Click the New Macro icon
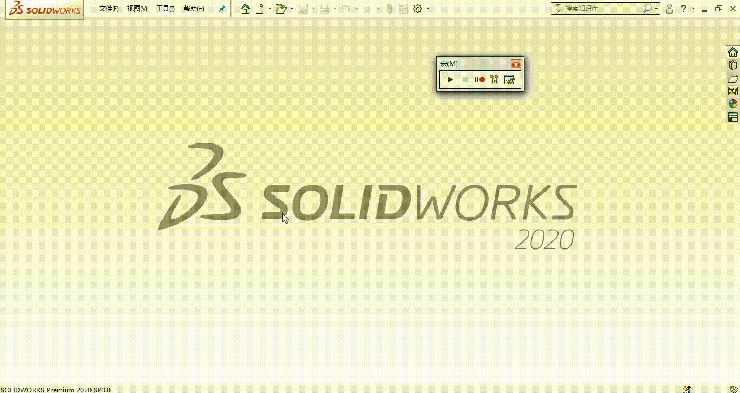 point(494,80)
